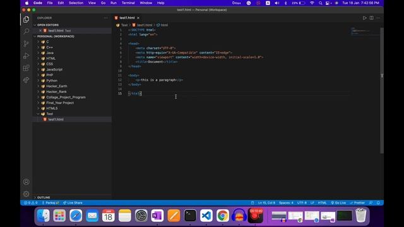Open the Live Share activity bar icon
This screenshot has width=404, height=227.
click(26, 80)
